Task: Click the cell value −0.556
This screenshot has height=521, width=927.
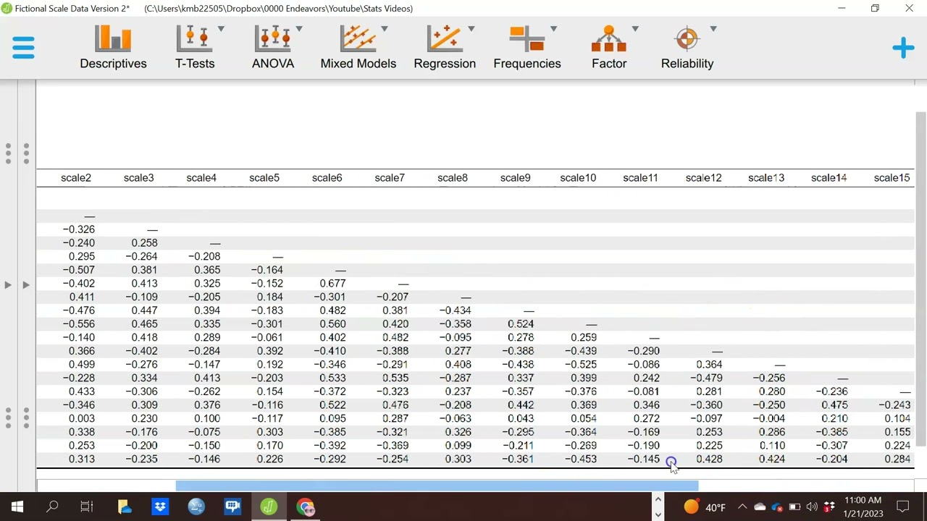Action: click(78, 324)
